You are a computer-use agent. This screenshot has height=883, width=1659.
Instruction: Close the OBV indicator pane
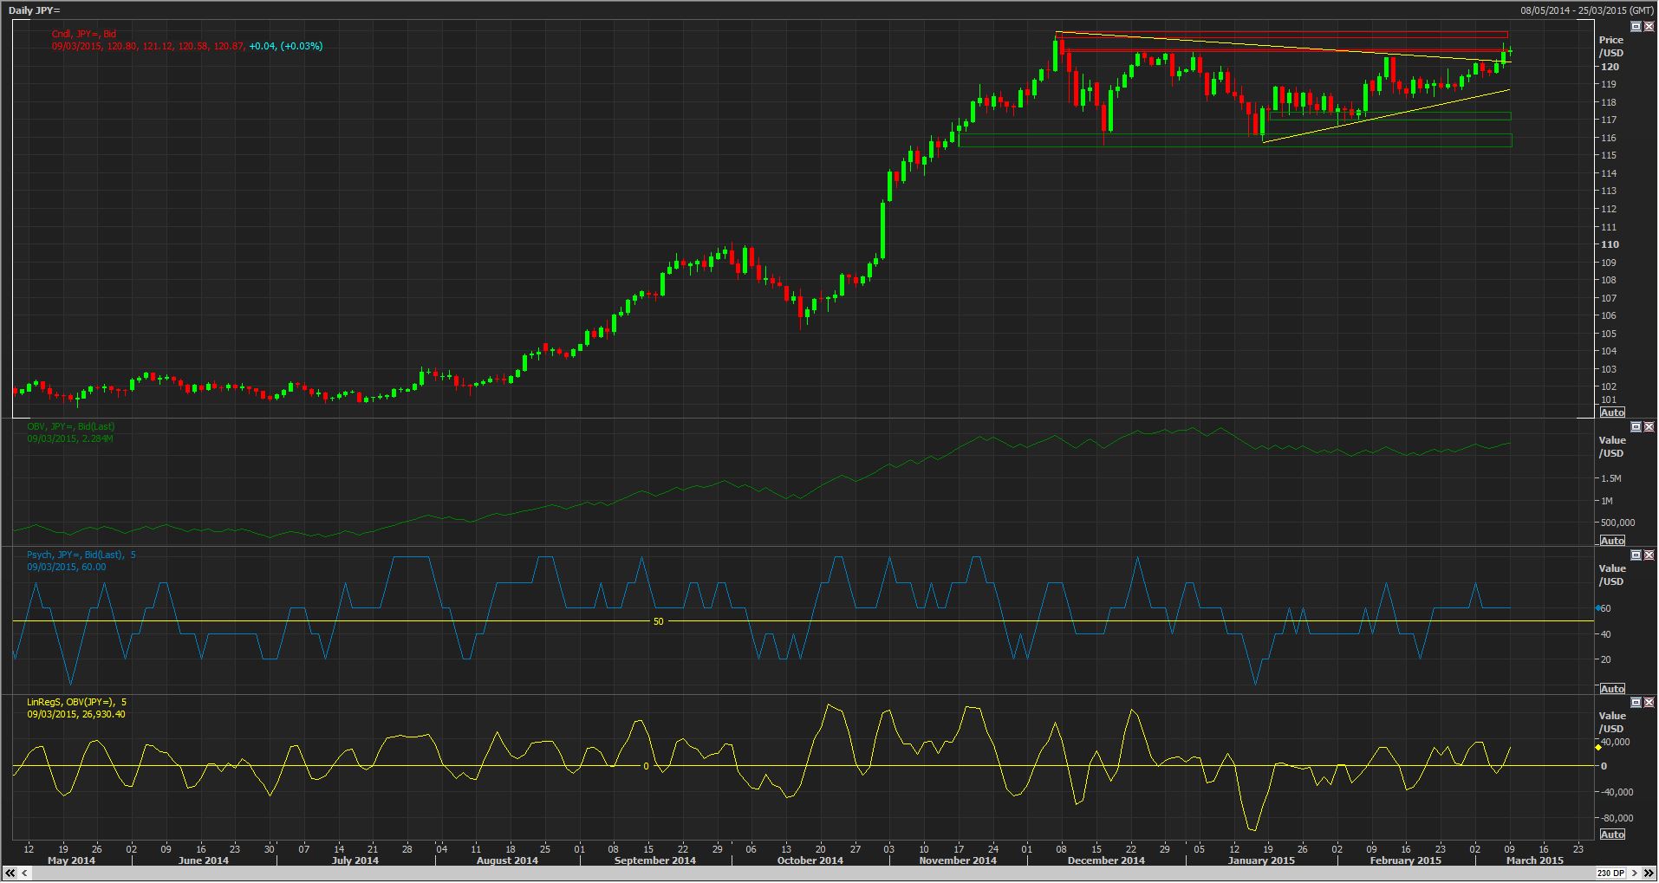pyautogui.click(x=1649, y=427)
